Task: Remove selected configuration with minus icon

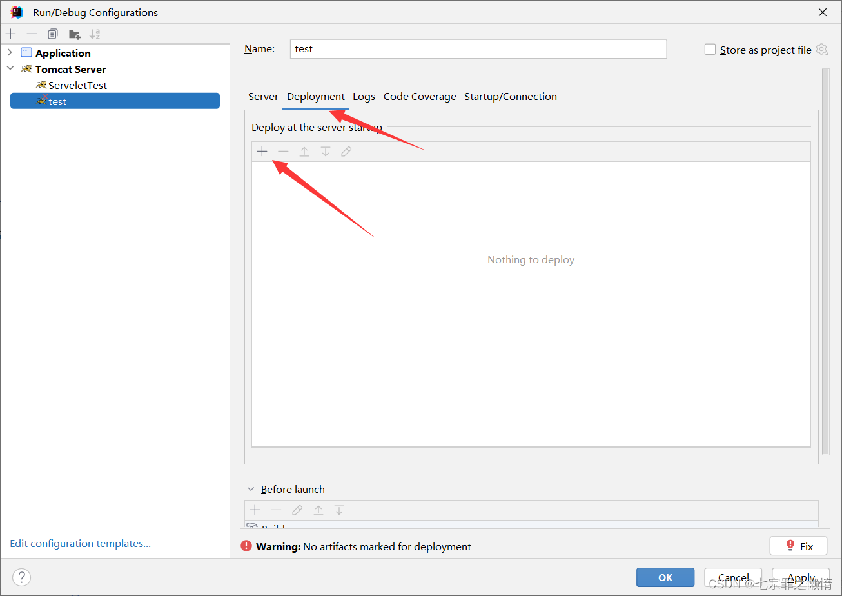Action: (32, 34)
